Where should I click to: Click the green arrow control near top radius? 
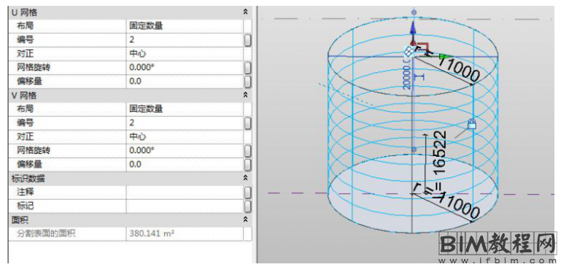tap(444, 56)
